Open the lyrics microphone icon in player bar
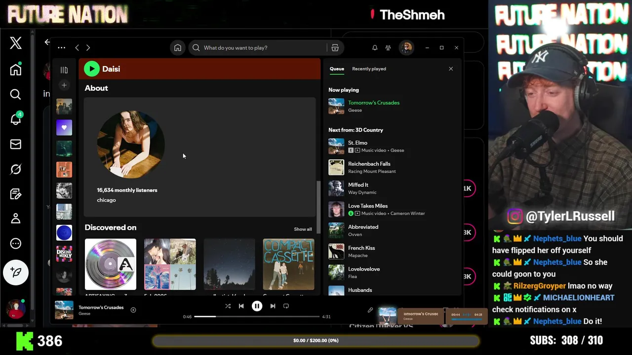This screenshot has width=632, height=355. 370,310
